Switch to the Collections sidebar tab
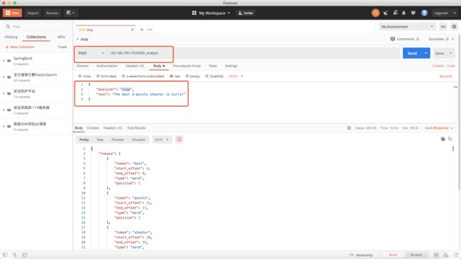The height and width of the screenshot is (259, 461). [x=36, y=37]
